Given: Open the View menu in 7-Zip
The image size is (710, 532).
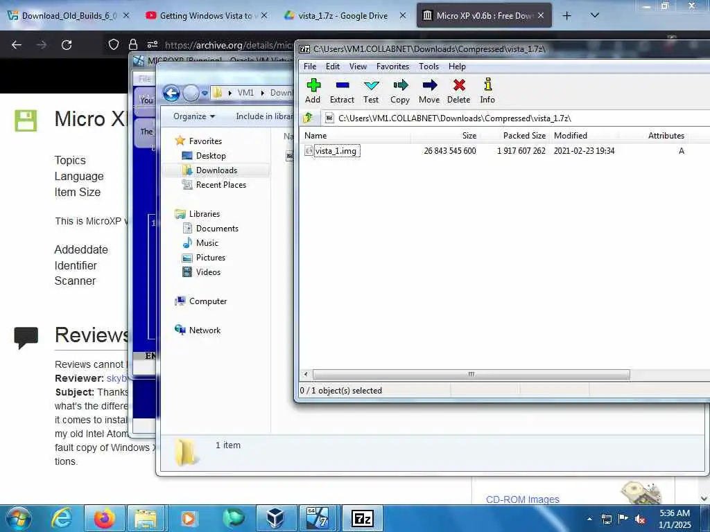Looking at the screenshot, I should click(x=358, y=66).
